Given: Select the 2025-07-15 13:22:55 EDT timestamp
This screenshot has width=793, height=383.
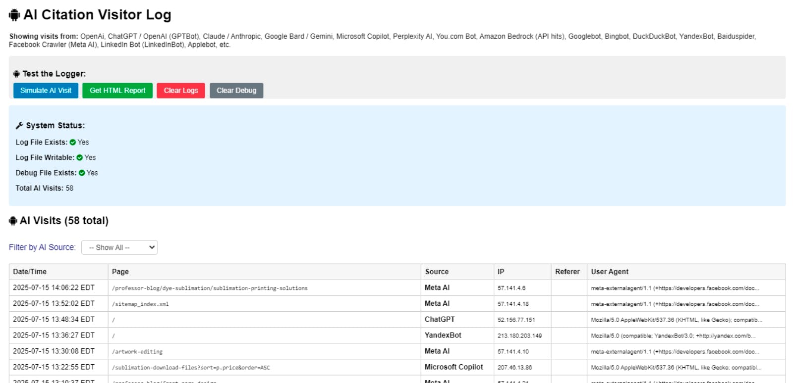Looking at the screenshot, I should [54, 367].
